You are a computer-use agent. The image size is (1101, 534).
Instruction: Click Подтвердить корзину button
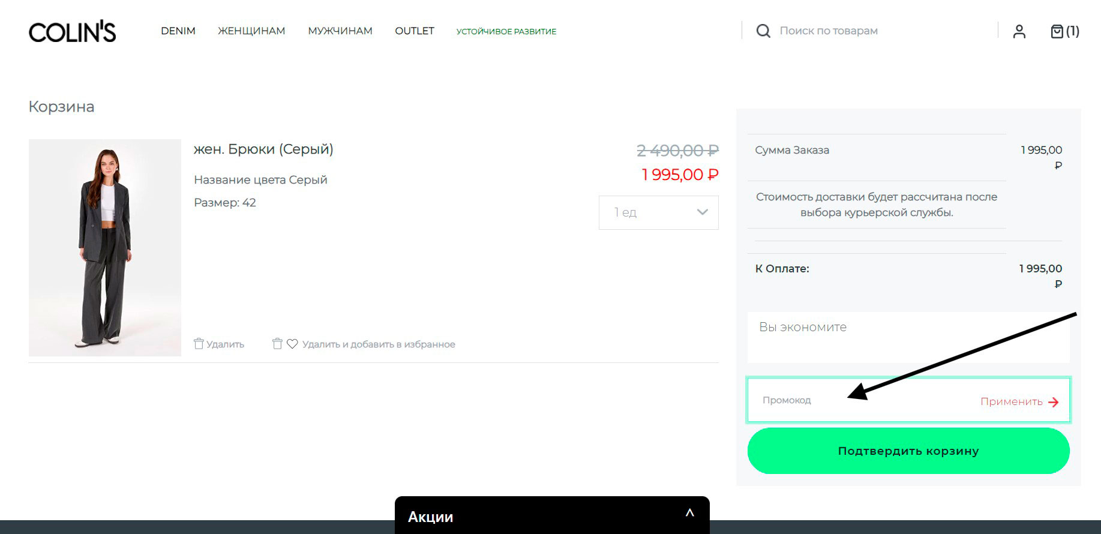click(x=908, y=451)
